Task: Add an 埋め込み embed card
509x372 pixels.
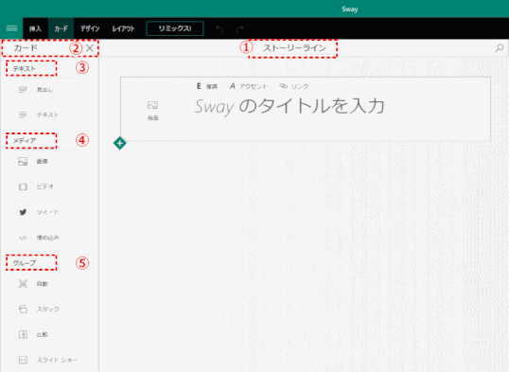Action: pyautogui.click(x=39, y=238)
